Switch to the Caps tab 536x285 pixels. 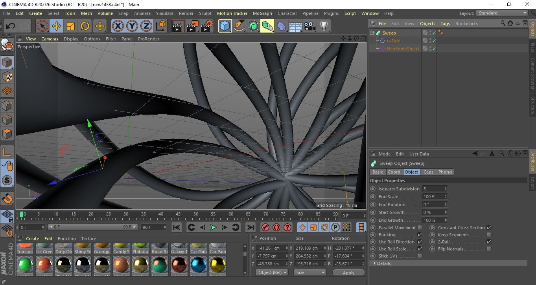pyautogui.click(x=428, y=172)
